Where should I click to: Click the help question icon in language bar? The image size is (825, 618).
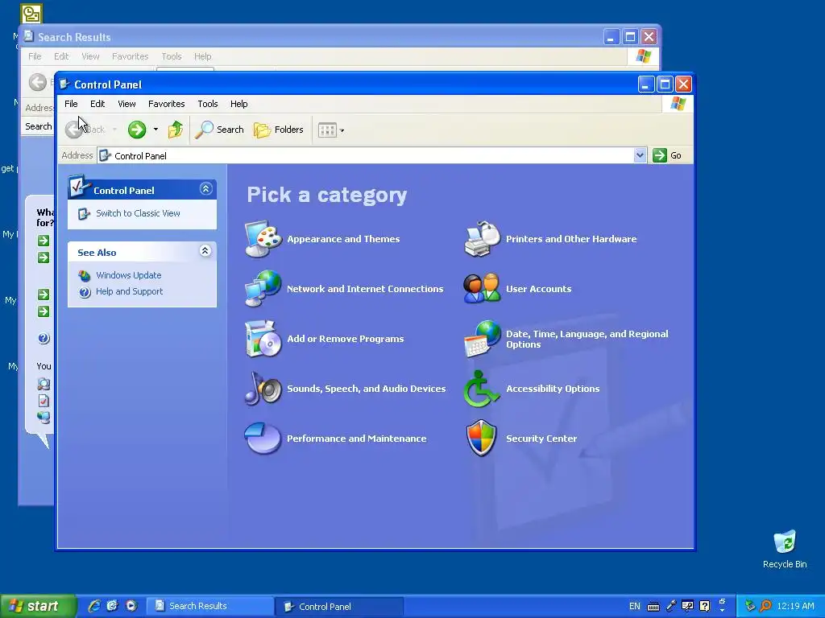(704, 606)
